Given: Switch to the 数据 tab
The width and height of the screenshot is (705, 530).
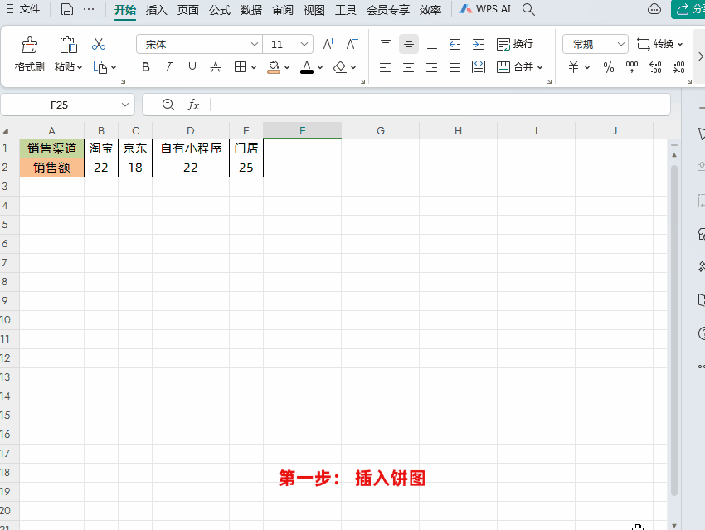Looking at the screenshot, I should click(250, 10).
